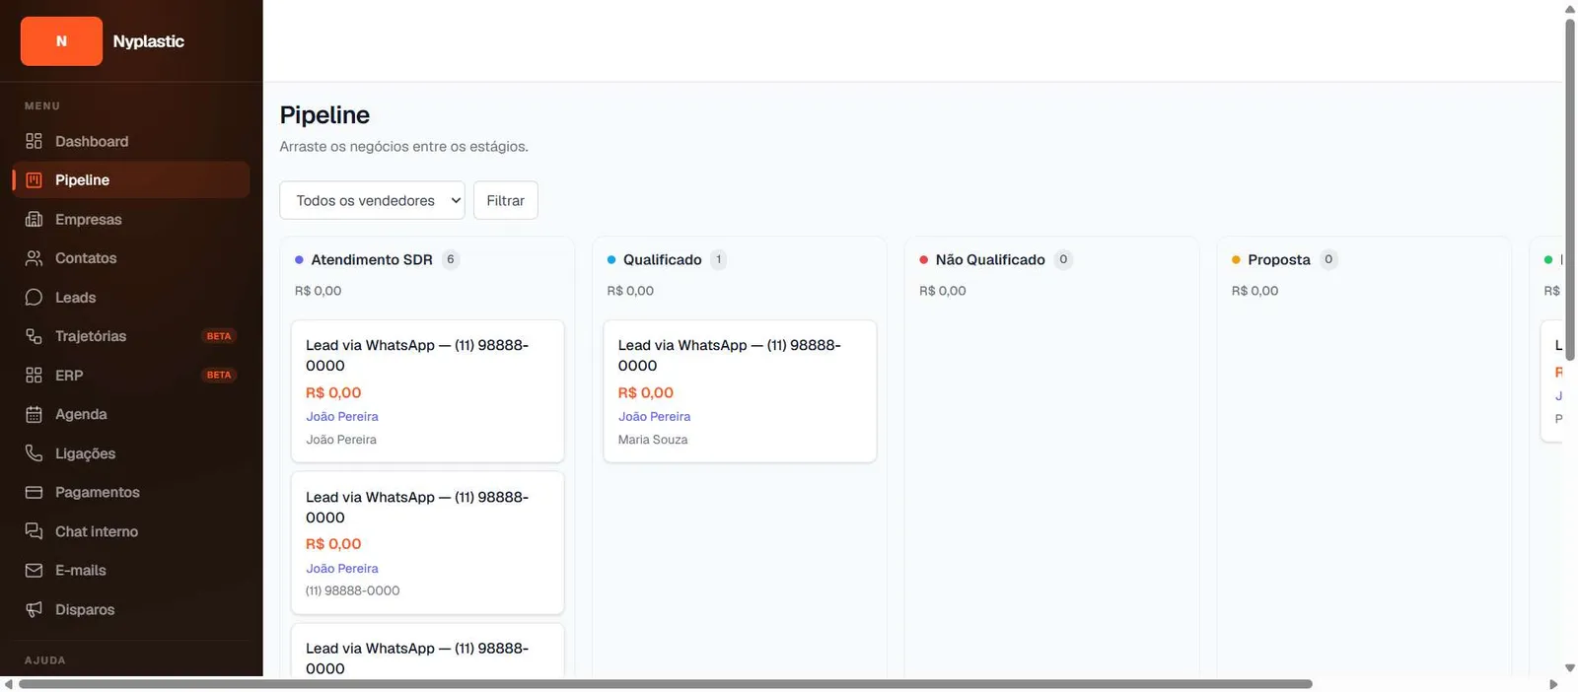Click the Trajetórias BETA badge
The width and height of the screenshot is (1578, 692).
pyautogui.click(x=219, y=336)
